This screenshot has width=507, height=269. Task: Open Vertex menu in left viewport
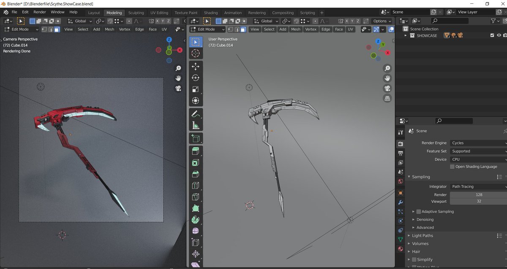(x=125, y=30)
